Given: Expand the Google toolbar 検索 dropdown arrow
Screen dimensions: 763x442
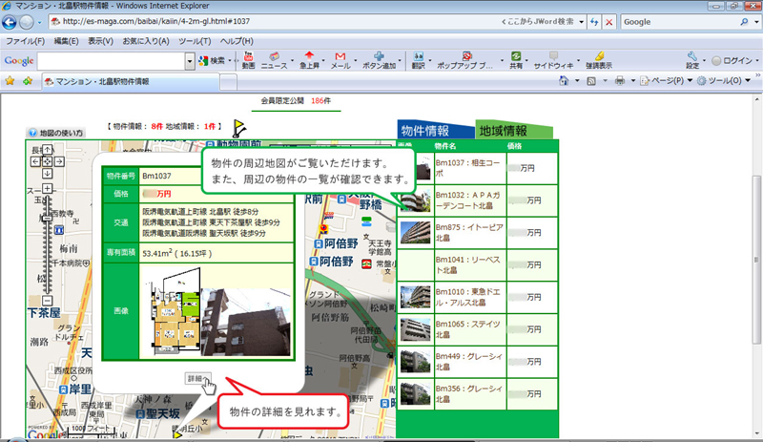Looking at the screenshot, I should click(x=232, y=60).
